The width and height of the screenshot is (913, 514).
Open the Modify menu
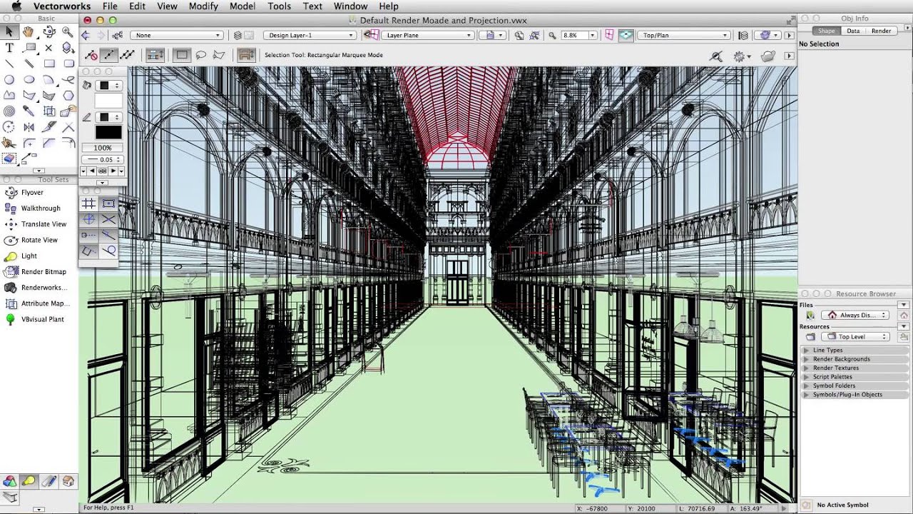pyautogui.click(x=203, y=6)
